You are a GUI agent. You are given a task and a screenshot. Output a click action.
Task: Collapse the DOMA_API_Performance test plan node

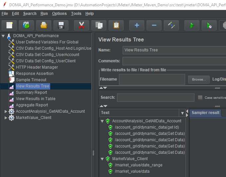[3, 36]
